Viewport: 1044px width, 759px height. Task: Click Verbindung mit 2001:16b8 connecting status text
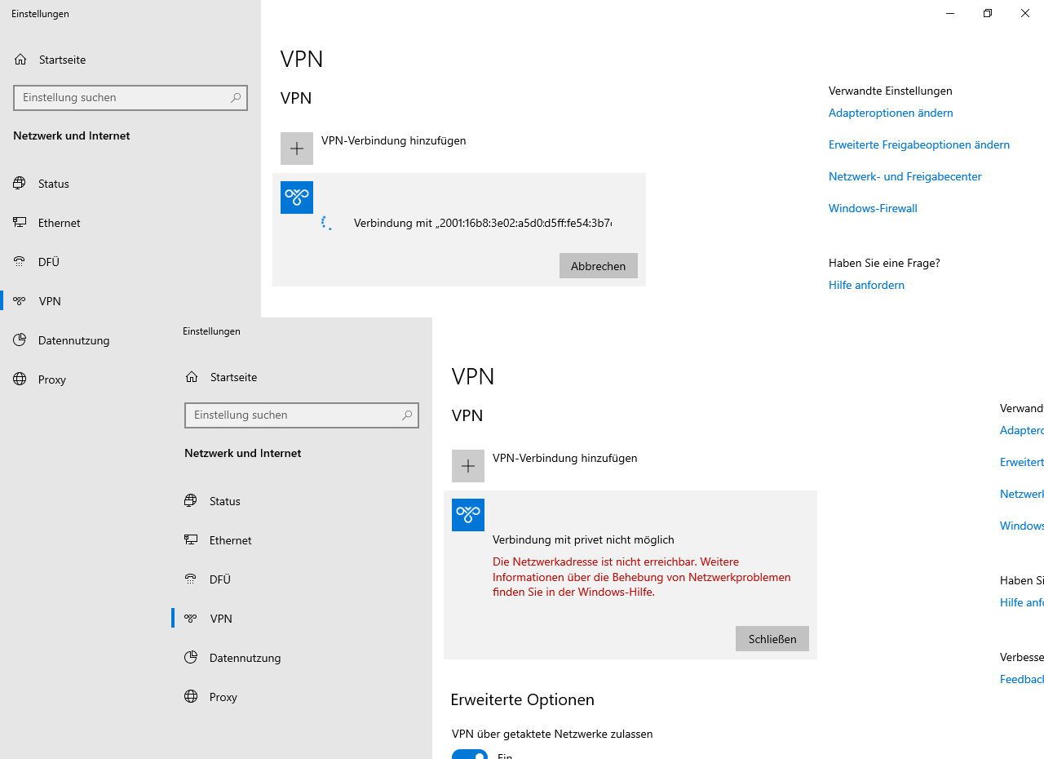pyautogui.click(x=483, y=223)
